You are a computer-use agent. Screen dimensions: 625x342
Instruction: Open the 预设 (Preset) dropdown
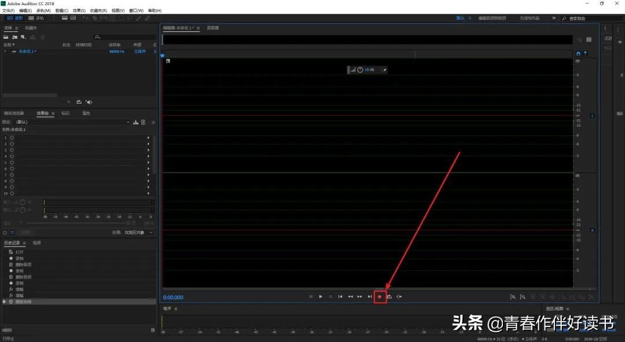coord(128,122)
